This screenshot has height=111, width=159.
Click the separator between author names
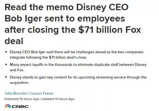point(29,93)
